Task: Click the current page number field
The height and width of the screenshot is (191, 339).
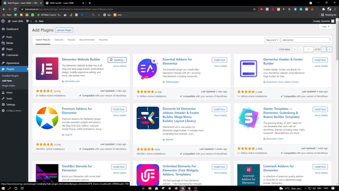Action: coord(309,49)
